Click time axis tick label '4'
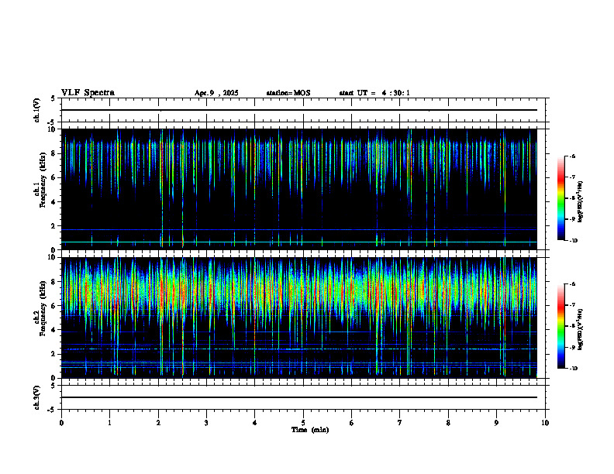 pos(255,423)
